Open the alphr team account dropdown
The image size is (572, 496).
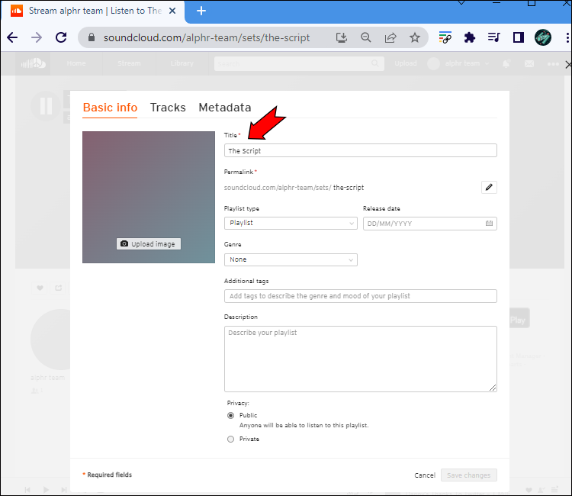pyautogui.click(x=458, y=63)
